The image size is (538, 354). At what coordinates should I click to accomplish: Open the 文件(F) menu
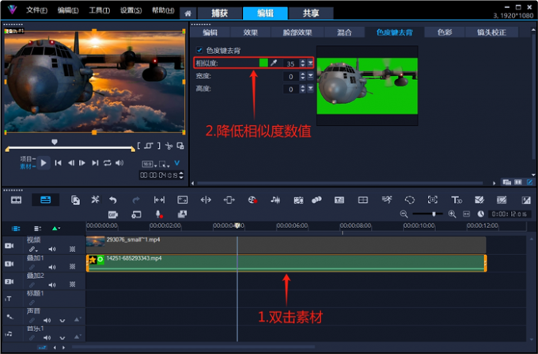coord(36,10)
